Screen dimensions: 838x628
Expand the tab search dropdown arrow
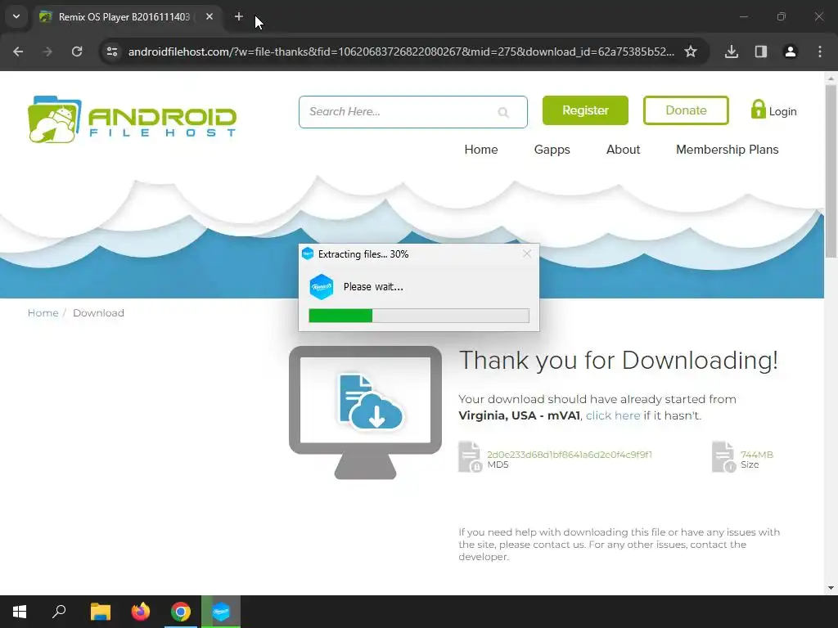coord(16,16)
